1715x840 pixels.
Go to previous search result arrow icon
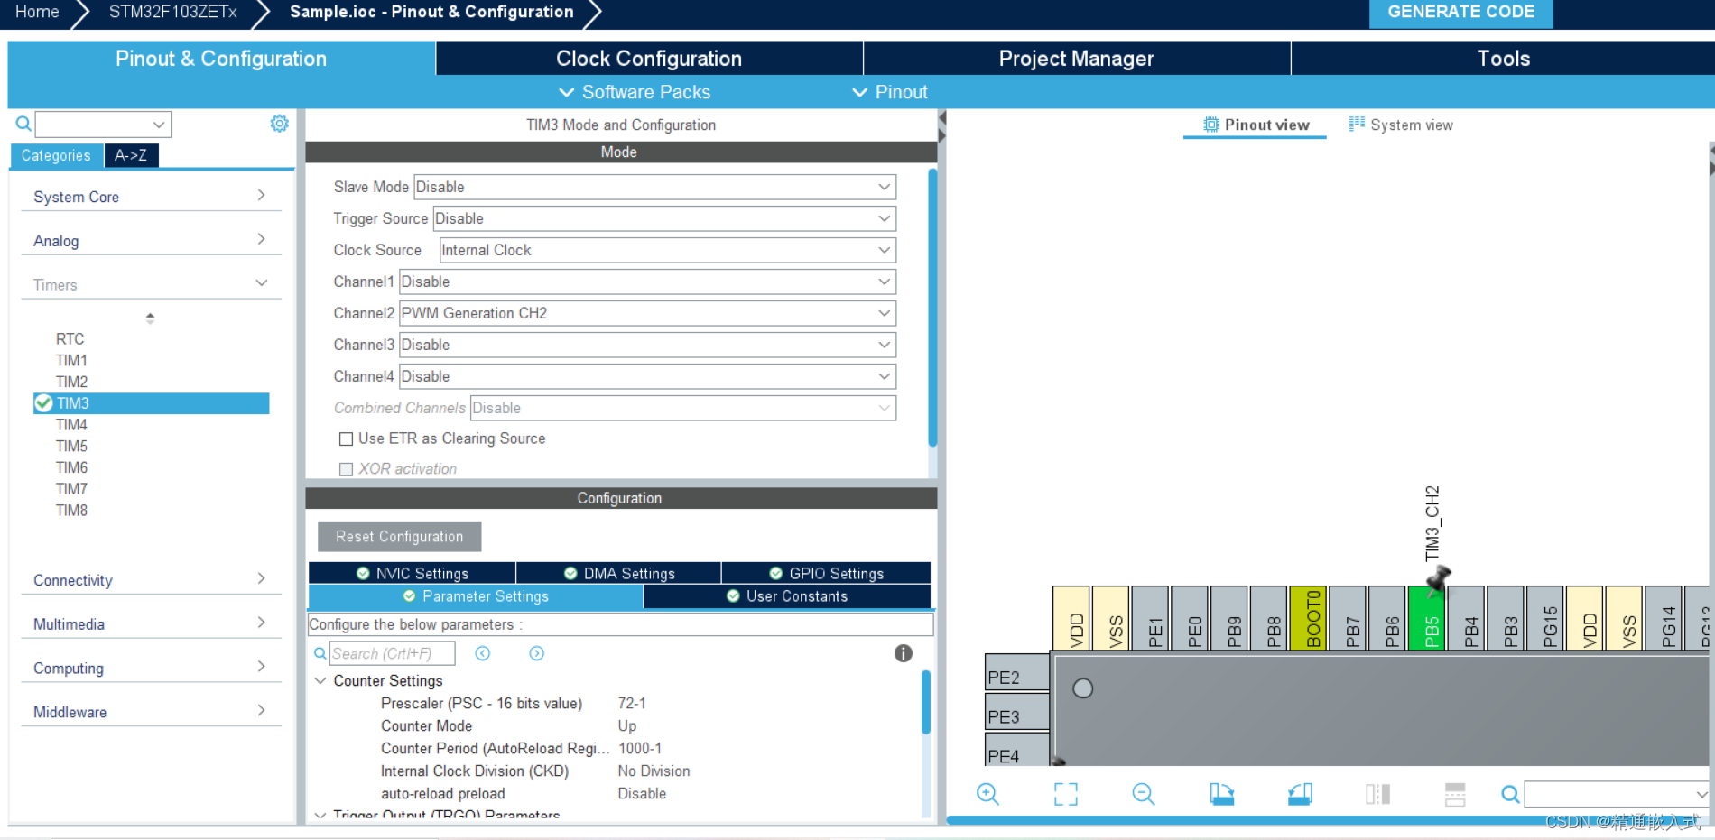click(x=483, y=653)
